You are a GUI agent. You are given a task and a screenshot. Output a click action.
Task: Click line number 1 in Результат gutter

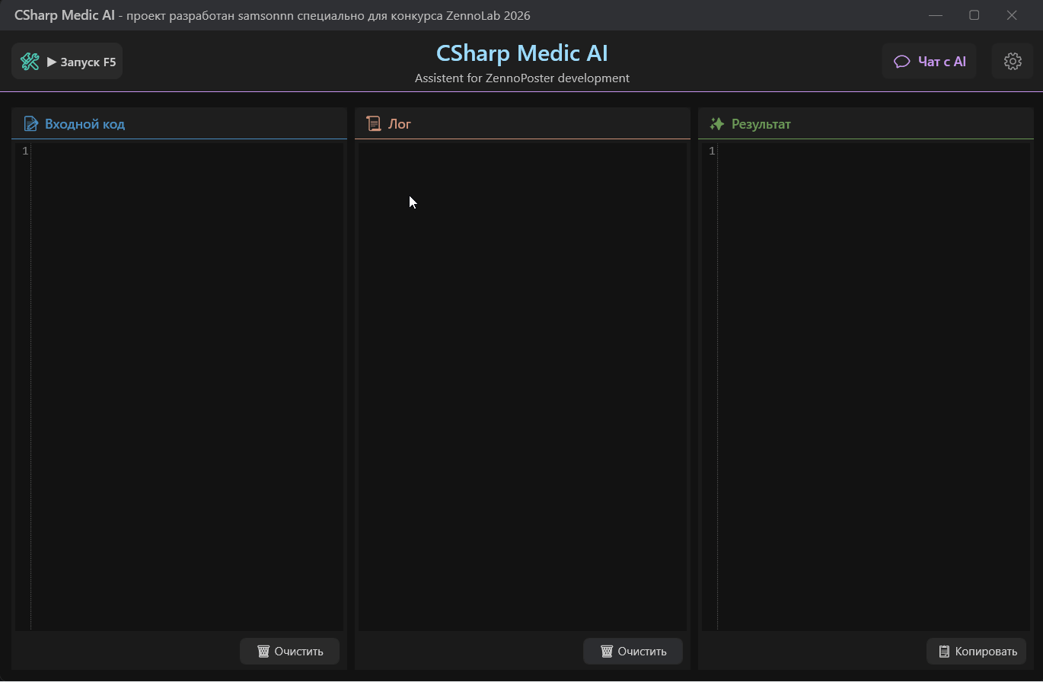point(712,151)
